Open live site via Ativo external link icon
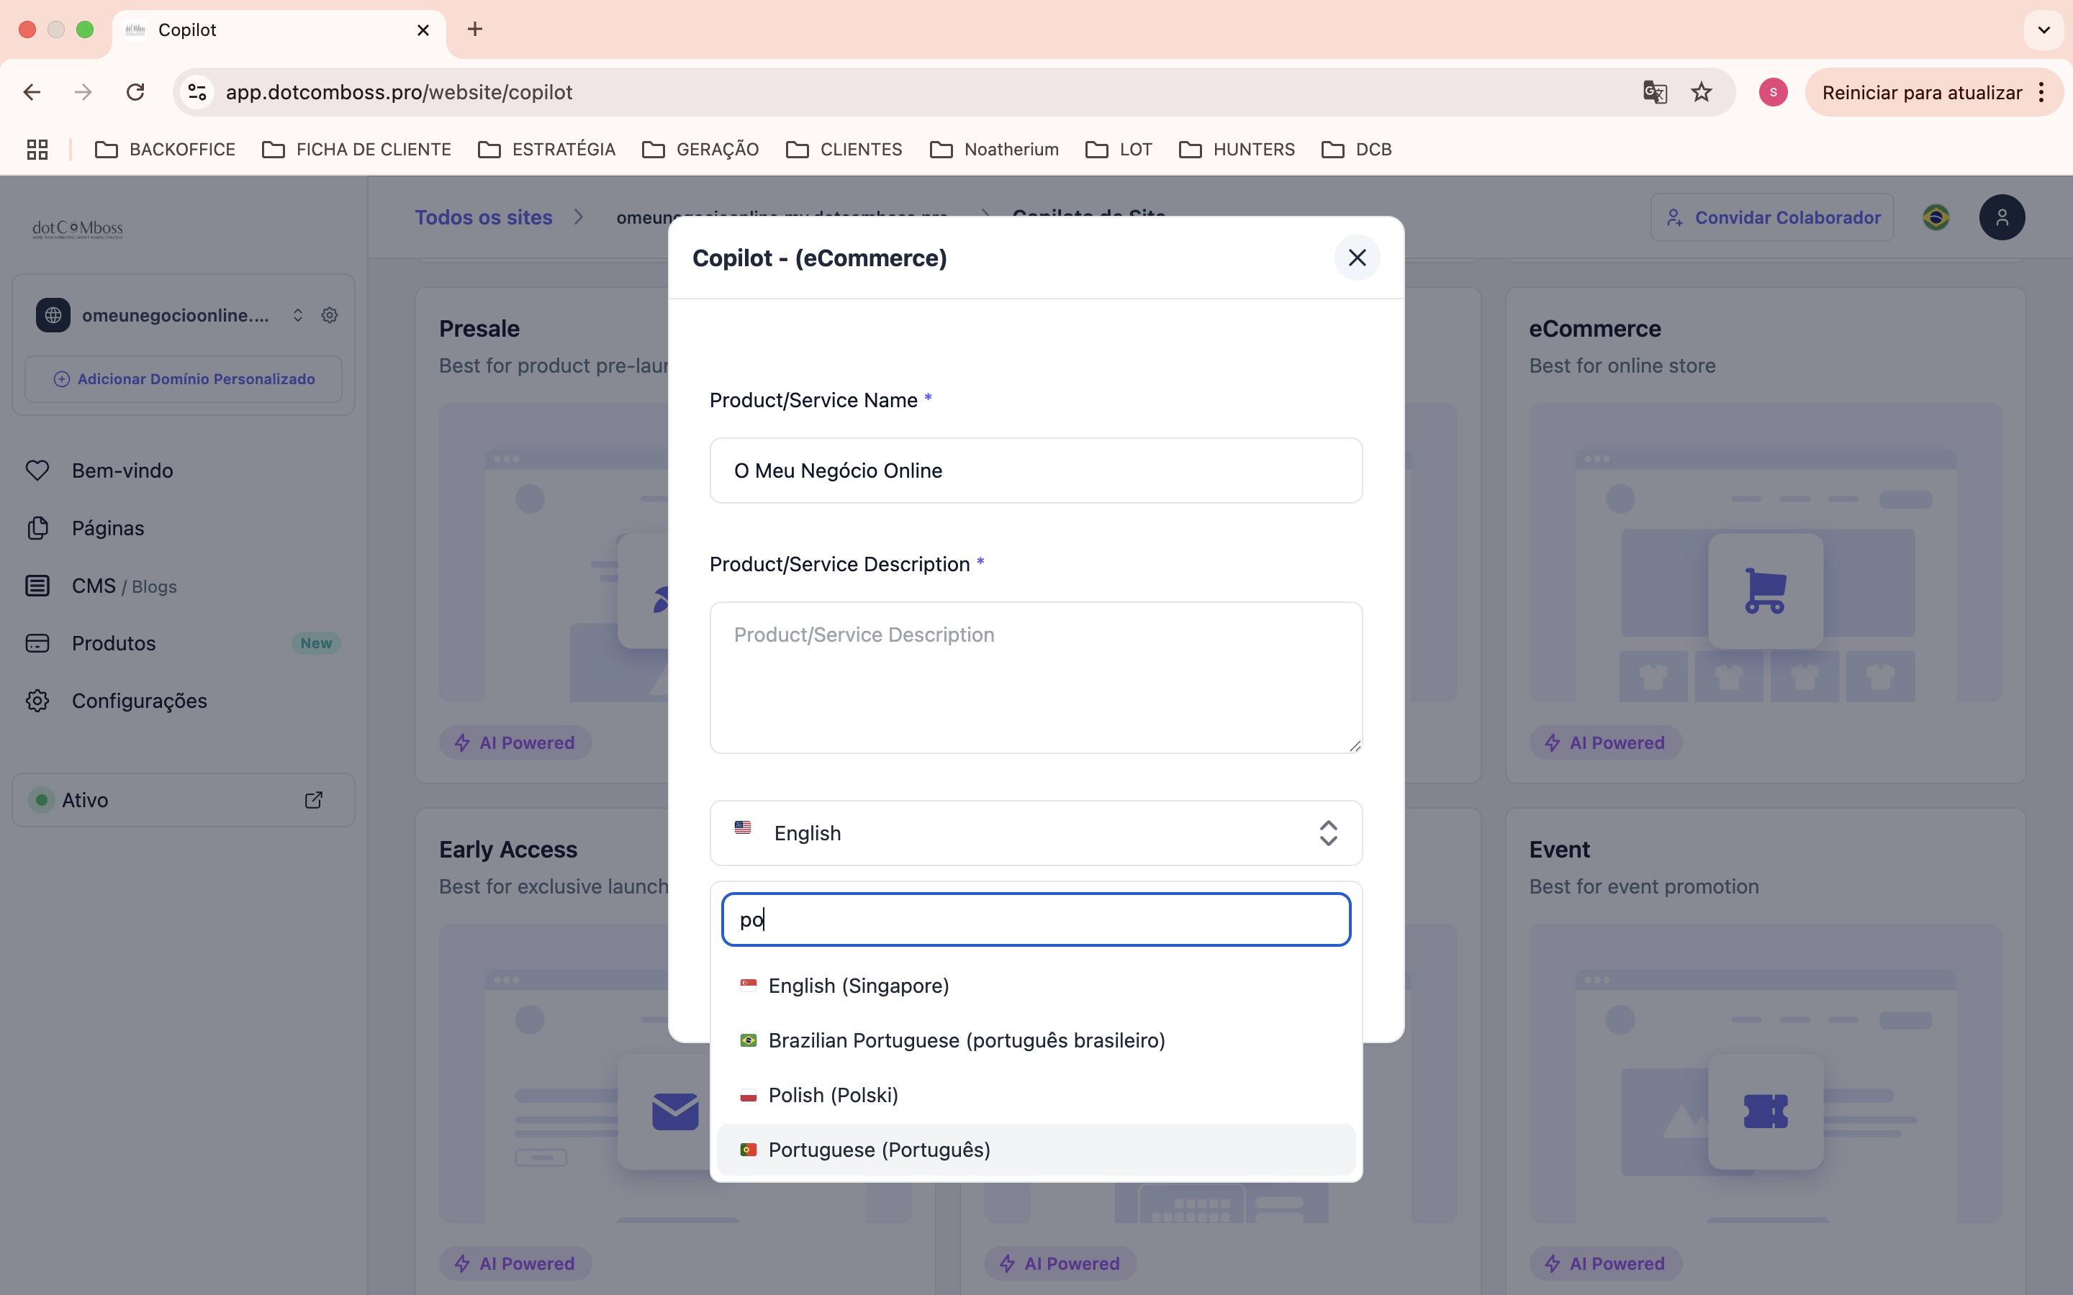2073x1295 pixels. point(314,800)
